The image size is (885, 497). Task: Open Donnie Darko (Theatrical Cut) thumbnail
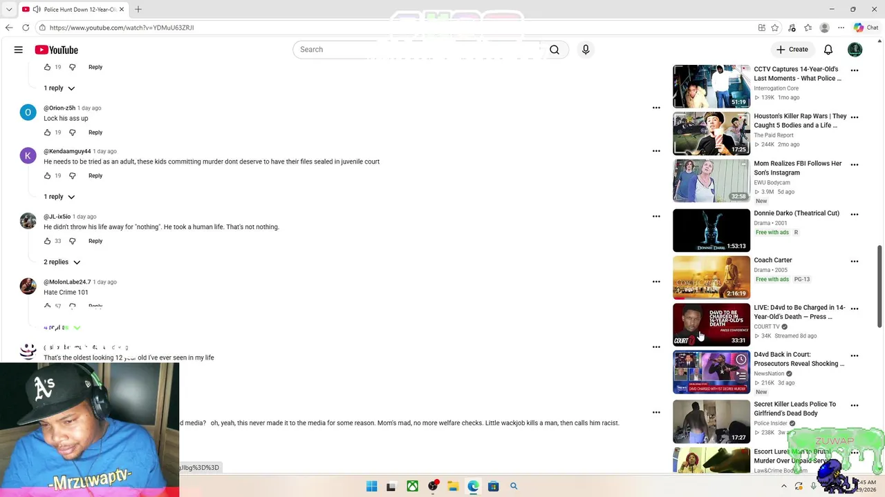point(711,231)
